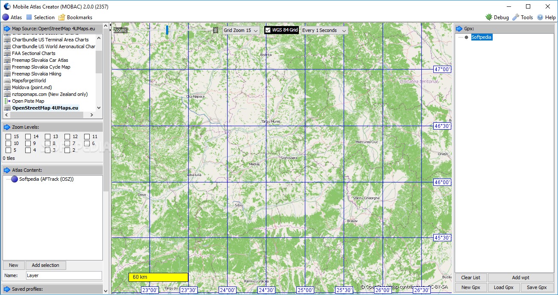Check zoom level 13
558x295 pixels.
click(47, 136)
